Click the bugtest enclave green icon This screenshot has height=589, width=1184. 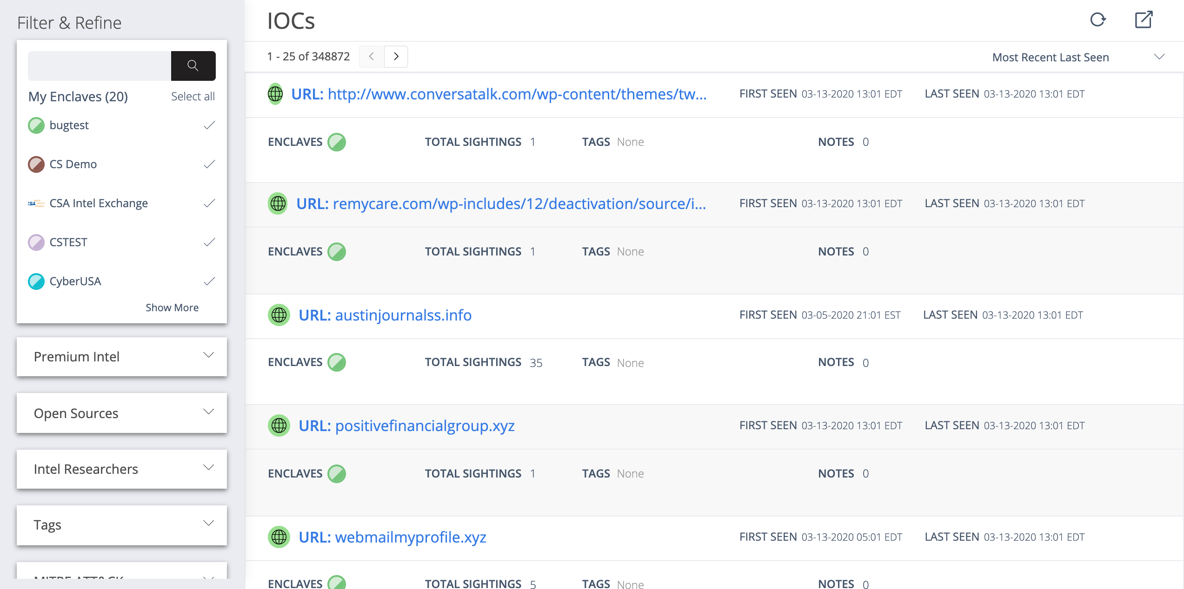point(36,125)
